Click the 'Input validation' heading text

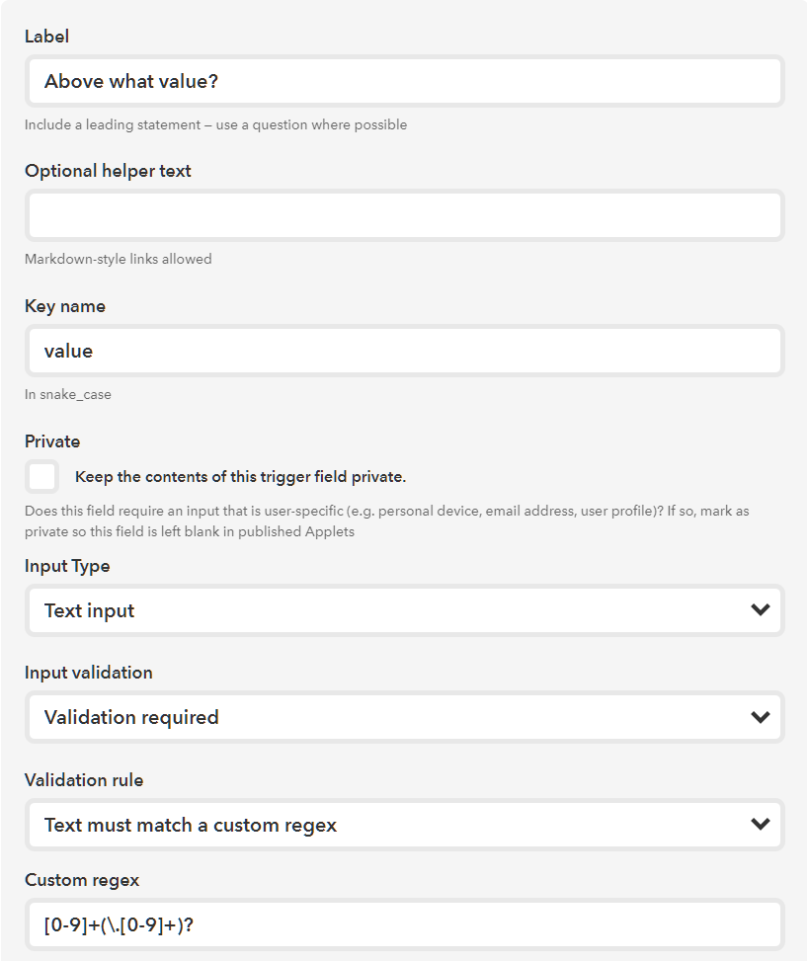[89, 673]
